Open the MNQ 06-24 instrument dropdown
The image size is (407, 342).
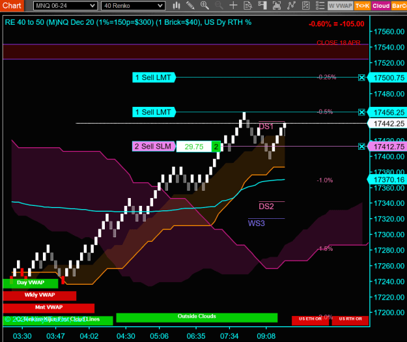(x=65, y=6)
